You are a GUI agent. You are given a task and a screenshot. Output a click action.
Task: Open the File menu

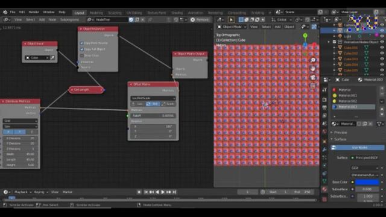[x=13, y=12]
